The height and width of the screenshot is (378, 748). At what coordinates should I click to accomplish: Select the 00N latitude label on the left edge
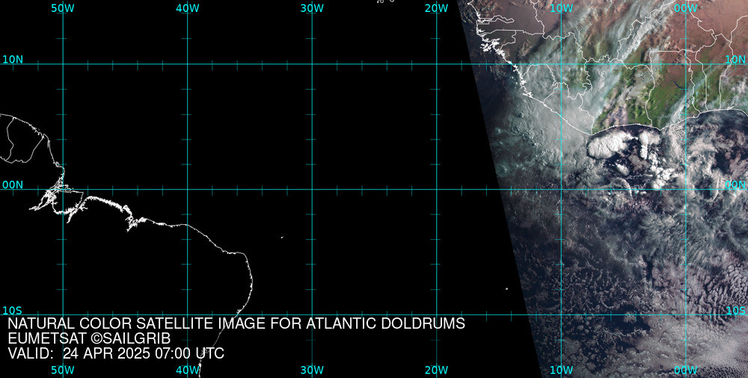13,185
